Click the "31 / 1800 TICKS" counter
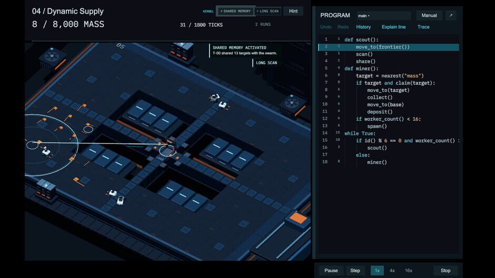 pos(201,25)
